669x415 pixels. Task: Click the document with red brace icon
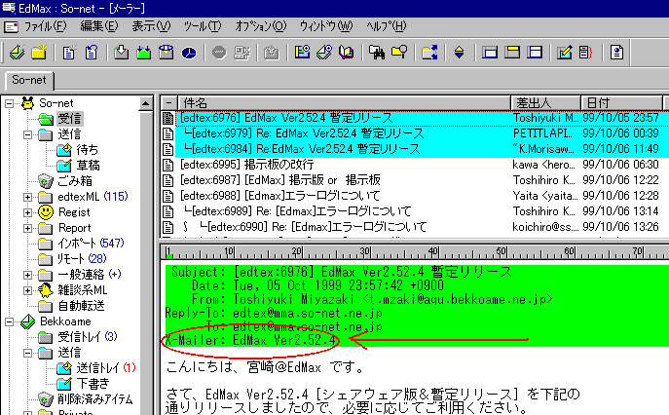[x=586, y=53]
